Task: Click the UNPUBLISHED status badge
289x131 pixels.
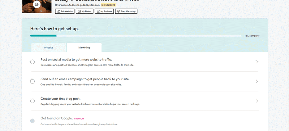Action: tap(108, 5)
